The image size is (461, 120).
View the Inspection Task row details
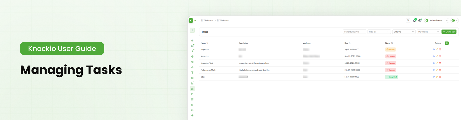(x=434, y=63)
